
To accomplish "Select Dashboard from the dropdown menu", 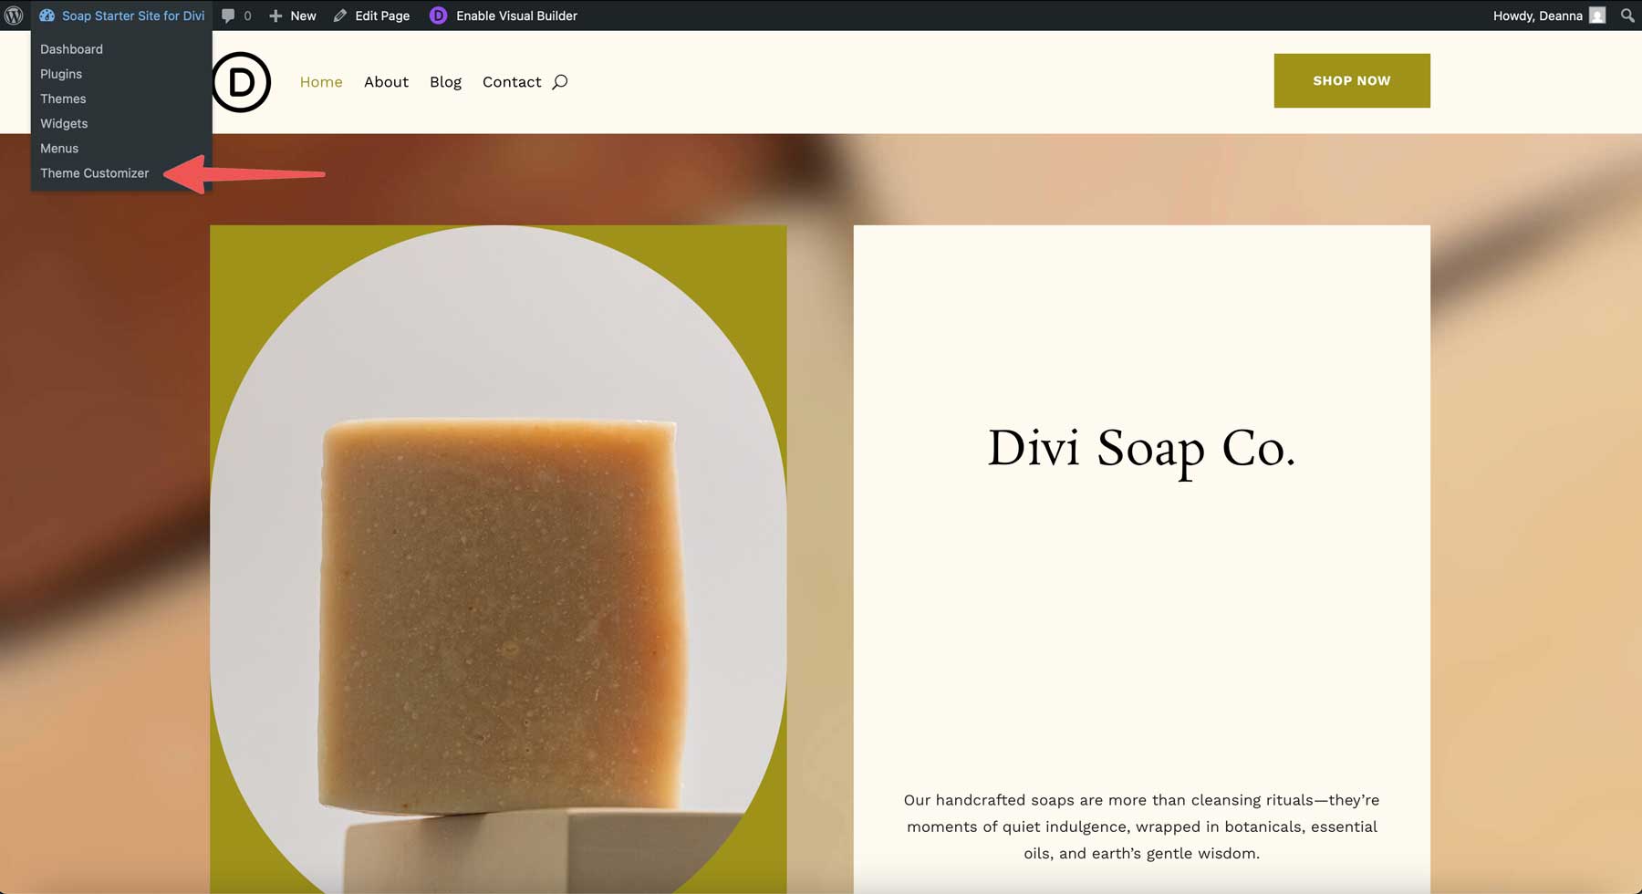I will [71, 49].
